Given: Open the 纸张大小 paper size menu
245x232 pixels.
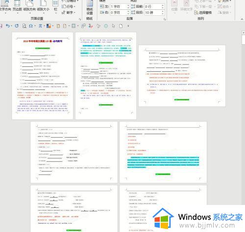Looking at the screenshot, I should pyautogui.click(x=43, y=6).
